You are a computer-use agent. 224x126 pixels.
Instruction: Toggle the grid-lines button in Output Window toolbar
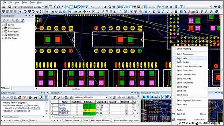tap(46, 97)
